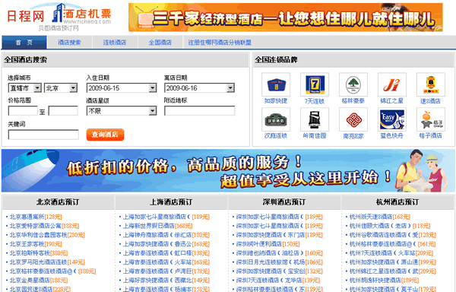Open 上海吉泰连锁酒店 虹口 138元 link
456x292 pixels.
[x=166, y=253]
